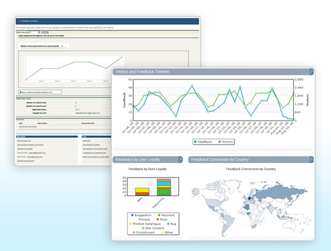
Task: Open the Kampyle Support Forum link
Action: tap(26, 161)
